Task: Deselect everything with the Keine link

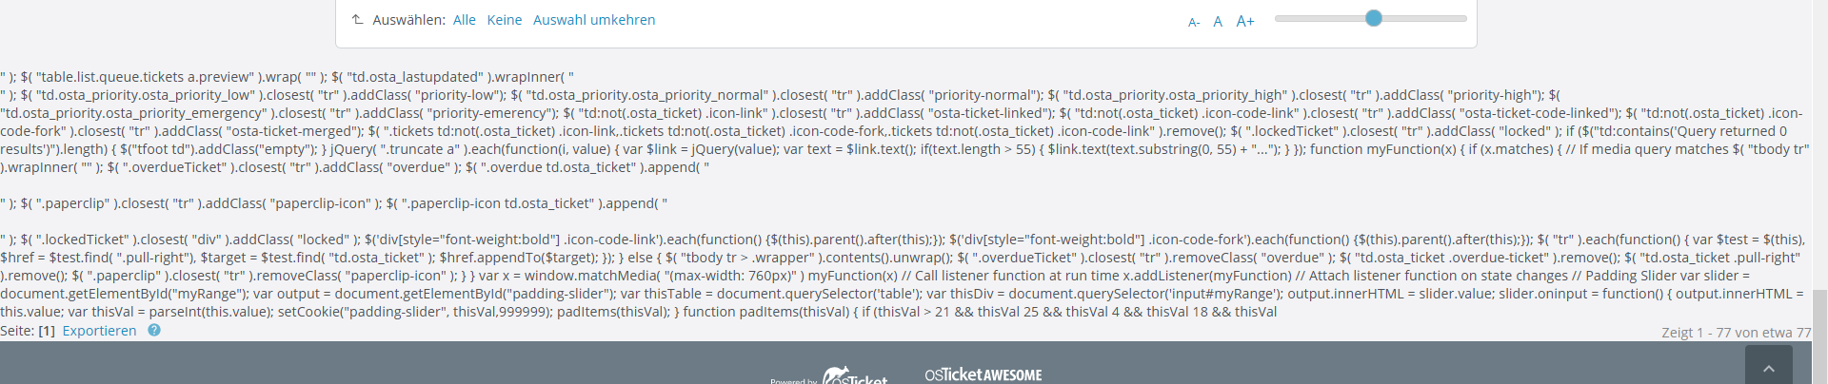Action: pyautogui.click(x=504, y=20)
